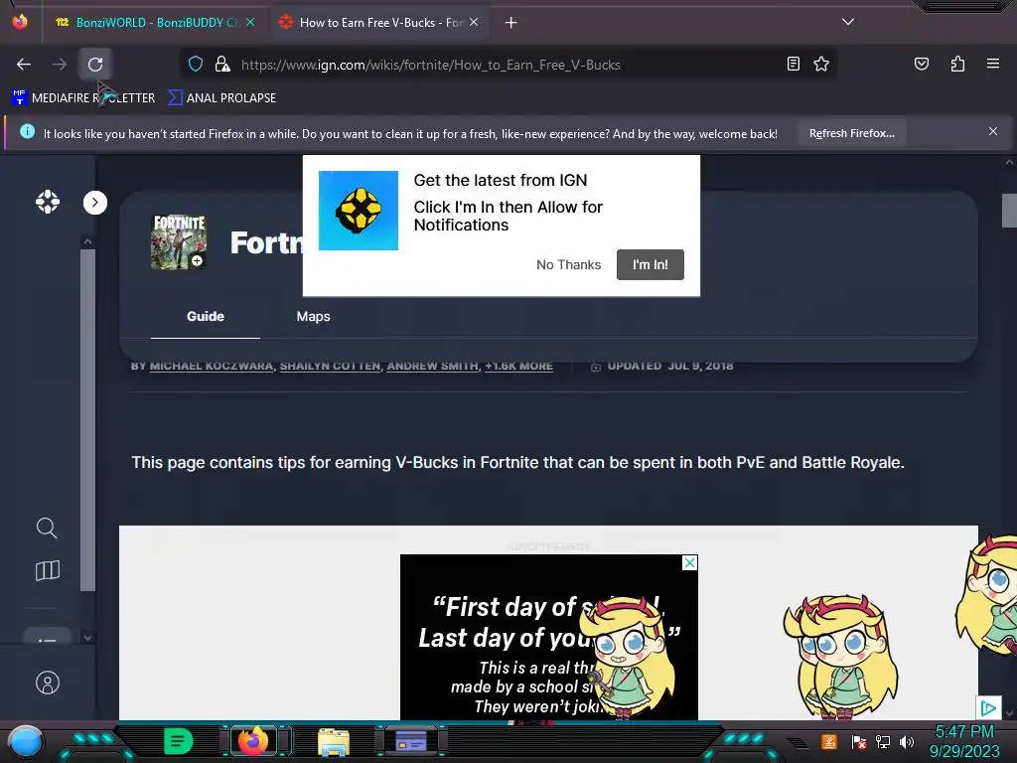The height and width of the screenshot is (763, 1017).
Task: Open the Fortnite game cover thumbnail
Action: point(179,242)
